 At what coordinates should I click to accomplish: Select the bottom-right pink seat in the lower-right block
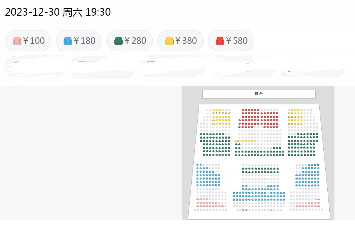tap(319, 206)
